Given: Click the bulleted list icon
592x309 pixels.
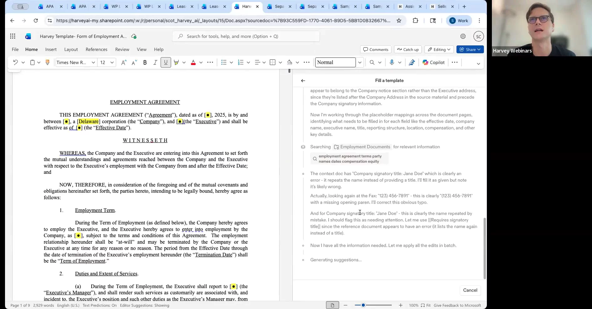Looking at the screenshot, I should coord(224,63).
